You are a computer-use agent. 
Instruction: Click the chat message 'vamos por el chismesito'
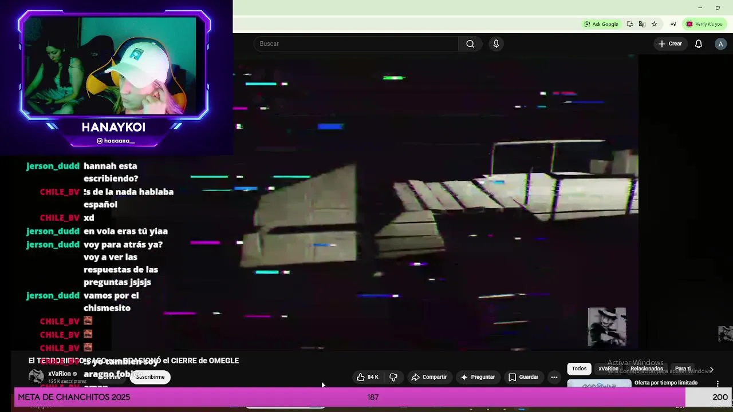point(111,302)
